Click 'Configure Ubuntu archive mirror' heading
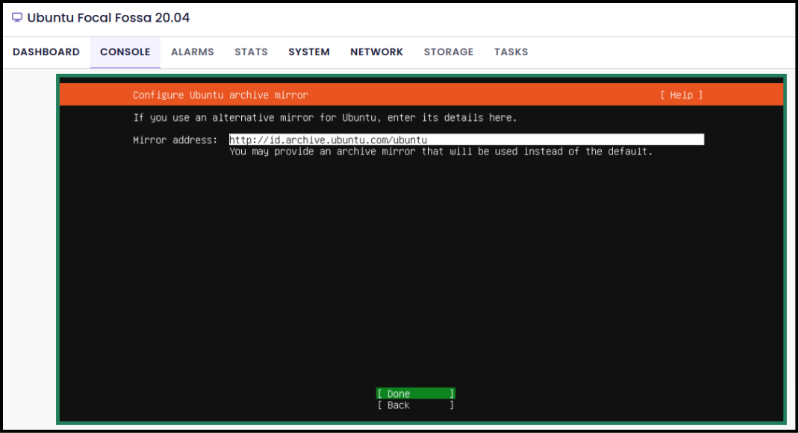Screen dimensions: 799x433 click(x=220, y=96)
